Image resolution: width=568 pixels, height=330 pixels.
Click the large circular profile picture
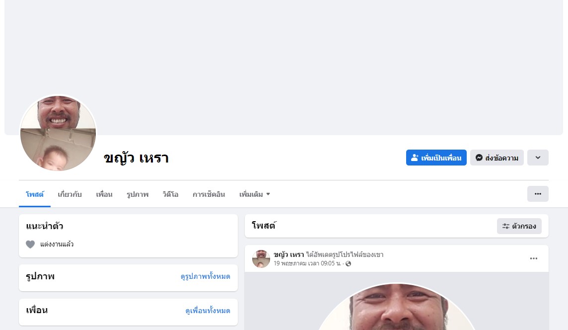point(58,133)
